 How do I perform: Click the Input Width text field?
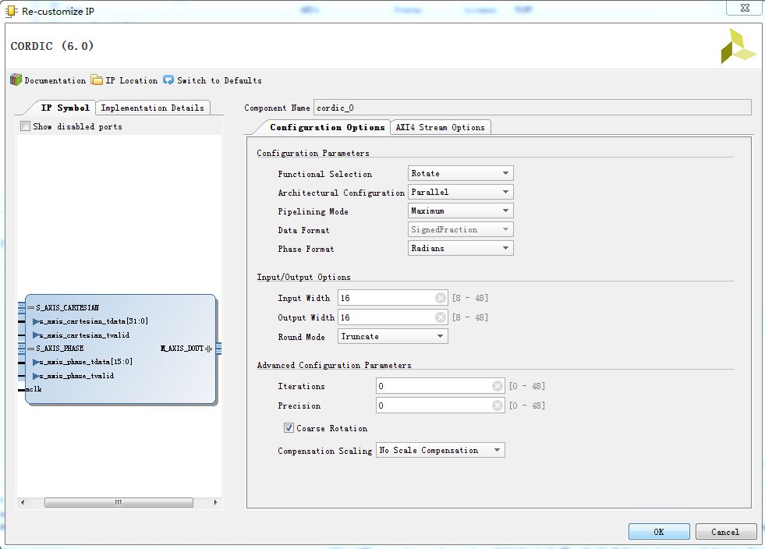click(393, 298)
